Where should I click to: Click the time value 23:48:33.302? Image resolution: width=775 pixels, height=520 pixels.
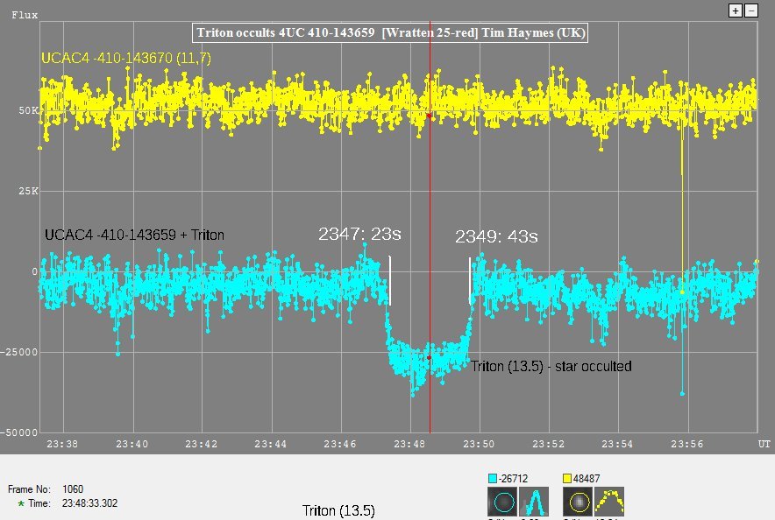(x=90, y=503)
